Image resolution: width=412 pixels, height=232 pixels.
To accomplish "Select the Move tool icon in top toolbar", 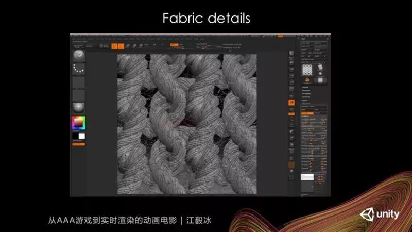I will pos(128,46).
